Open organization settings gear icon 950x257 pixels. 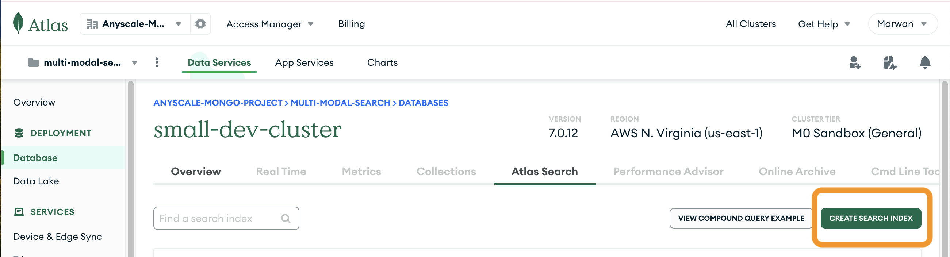[200, 24]
